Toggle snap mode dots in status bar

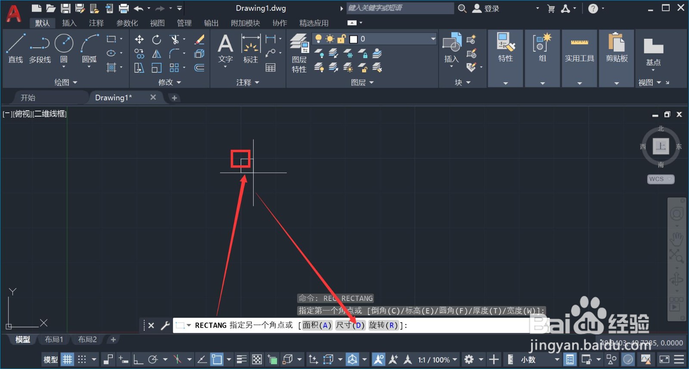pos(82,359)
